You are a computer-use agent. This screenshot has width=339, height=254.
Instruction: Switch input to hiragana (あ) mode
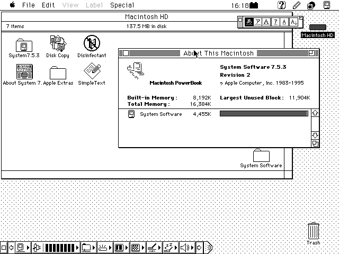(249, 22)
